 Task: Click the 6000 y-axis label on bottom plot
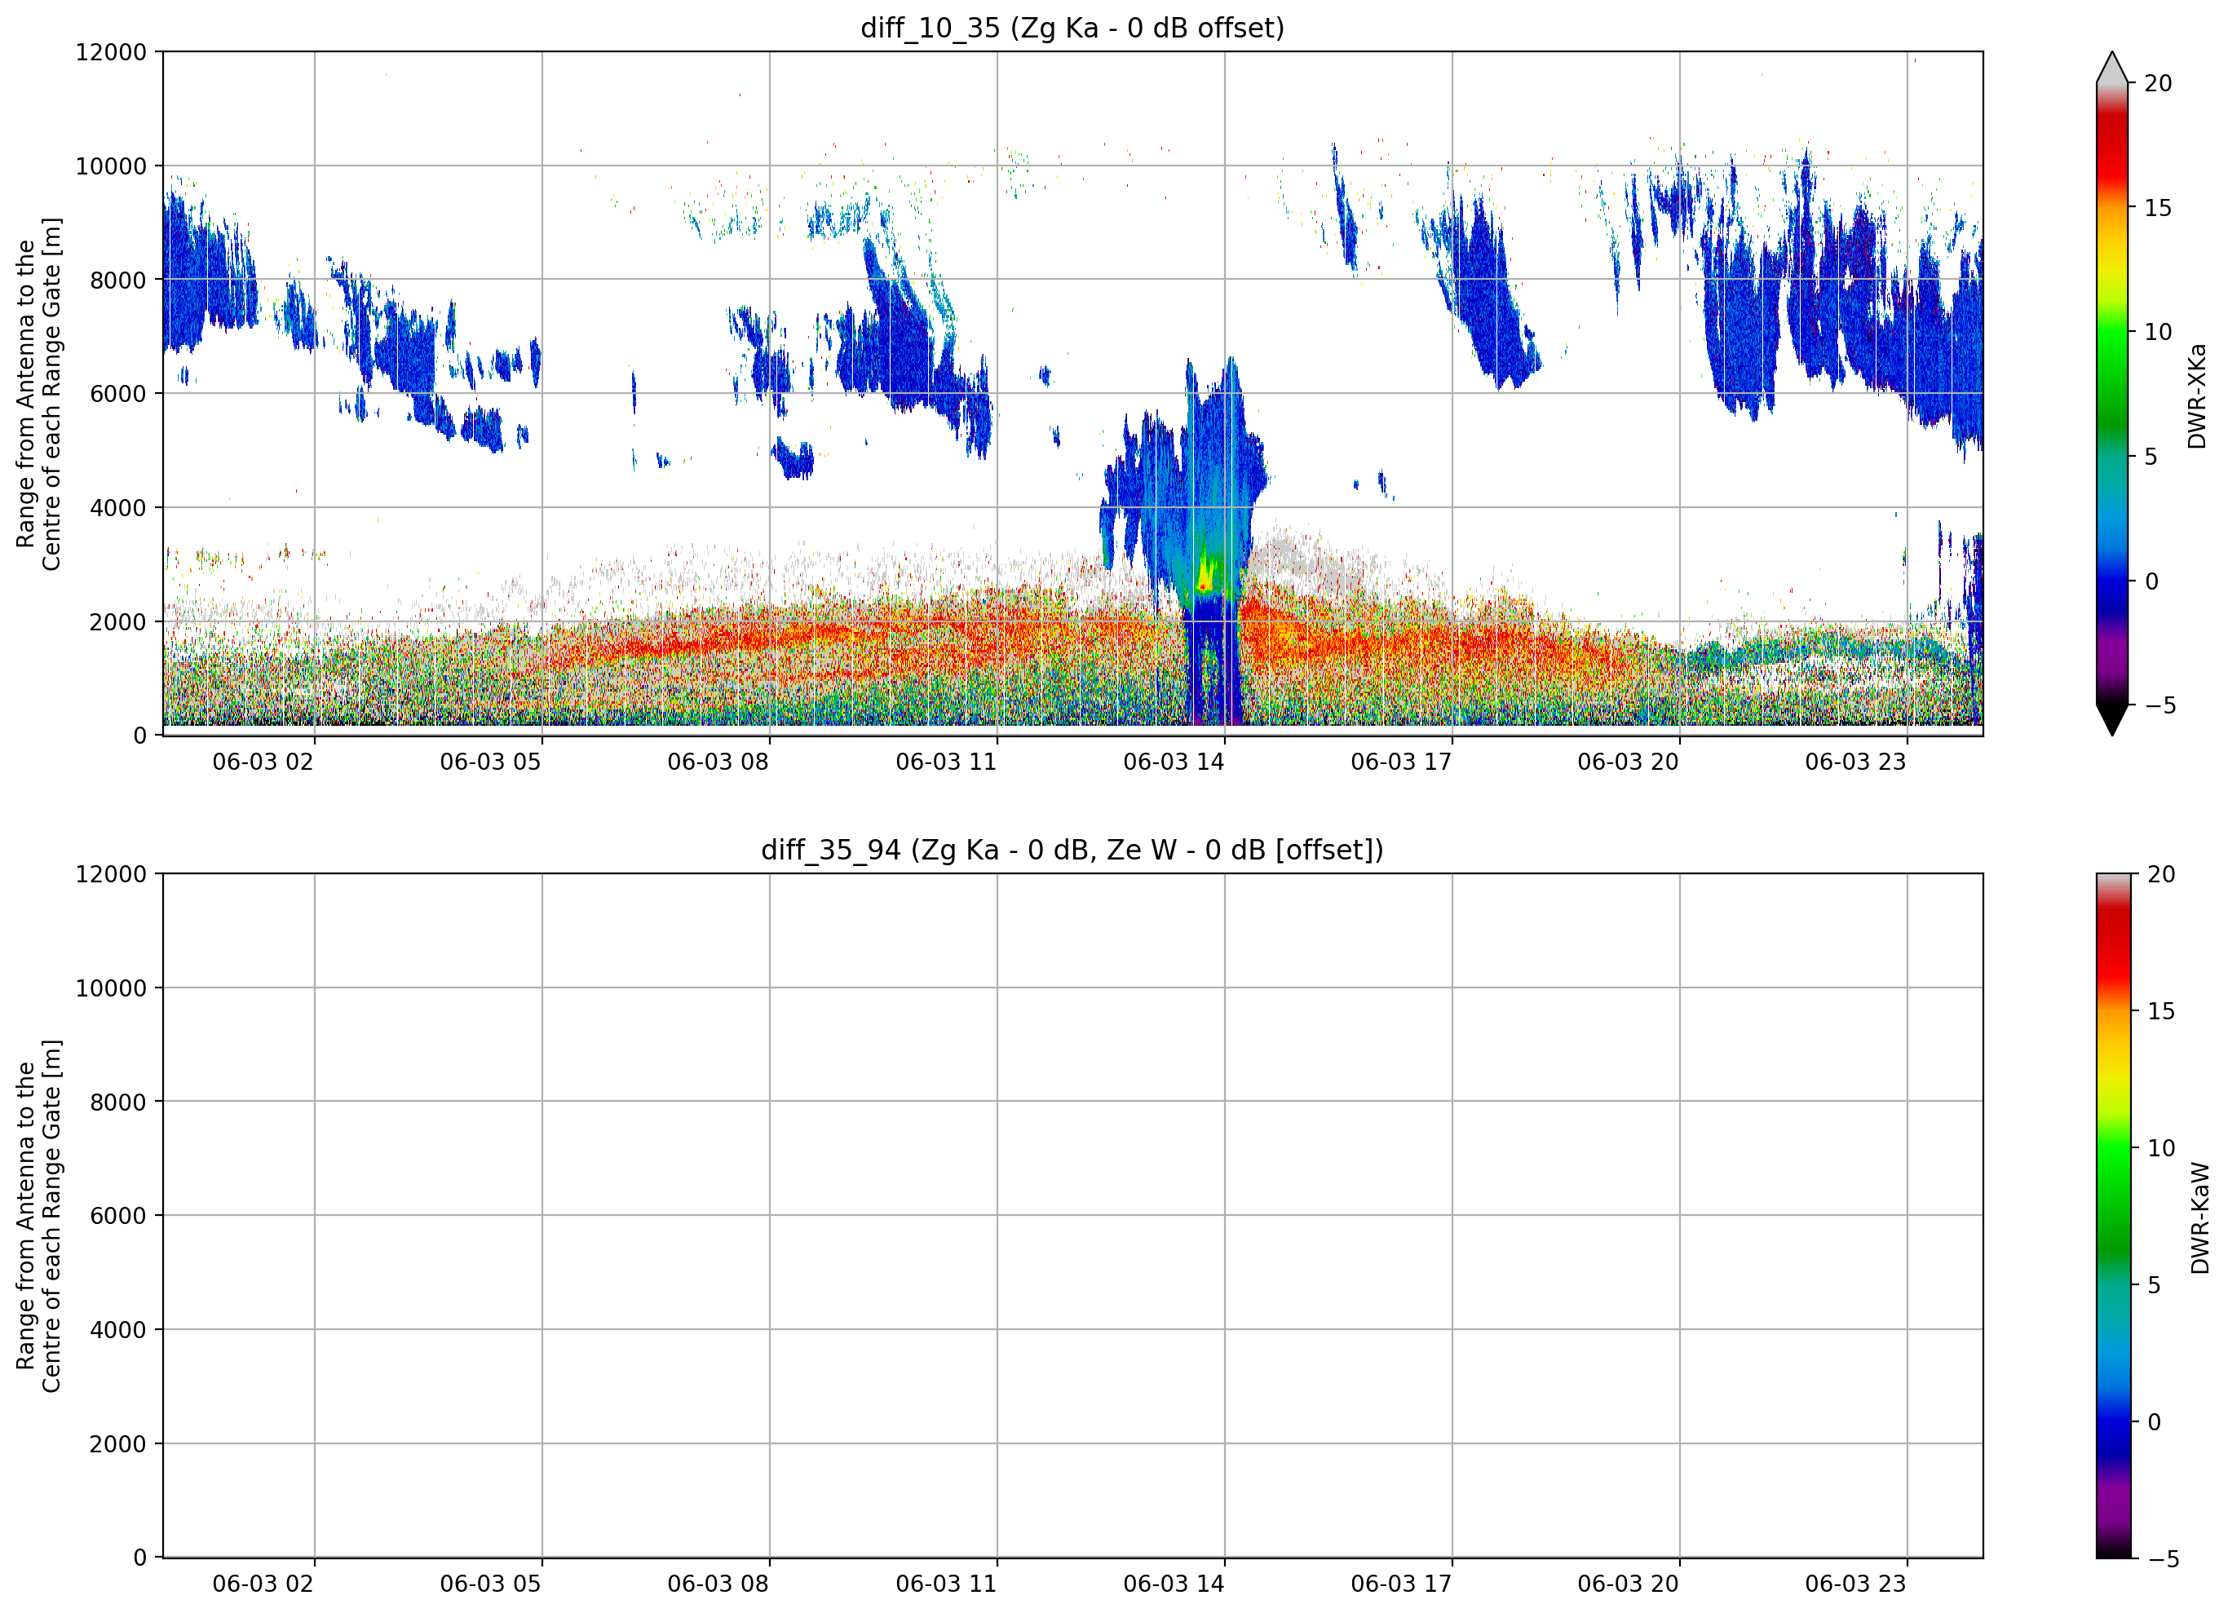coord(118,1215)
